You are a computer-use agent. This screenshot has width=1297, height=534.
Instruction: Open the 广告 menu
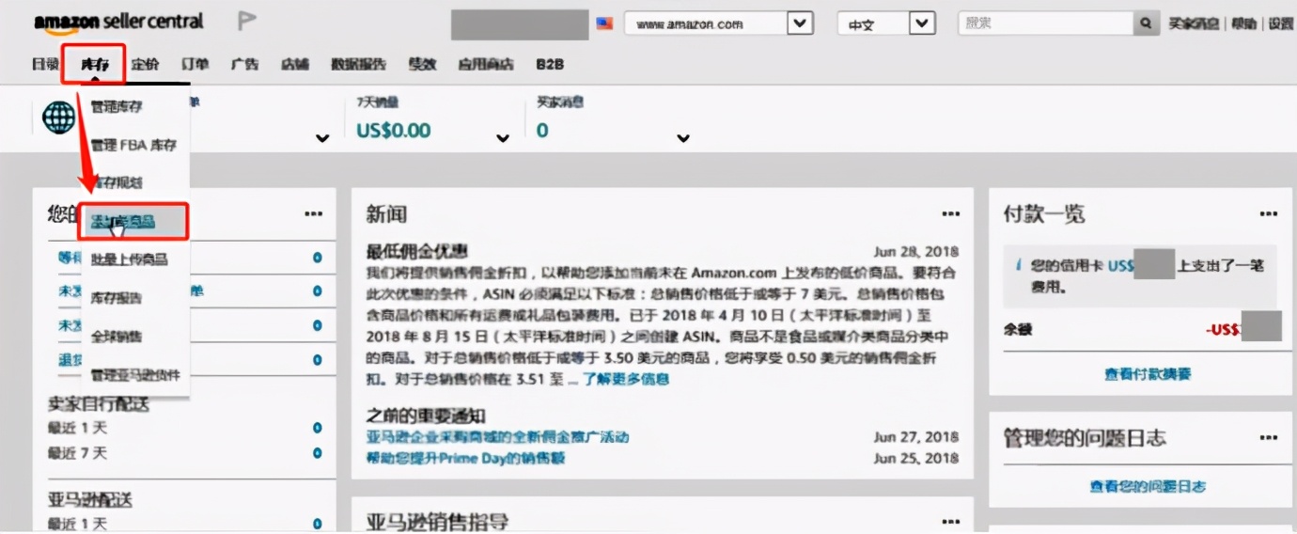(x=244, y=64)
